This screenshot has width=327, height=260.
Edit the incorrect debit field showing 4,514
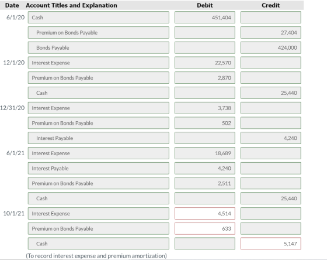[205, 213]
